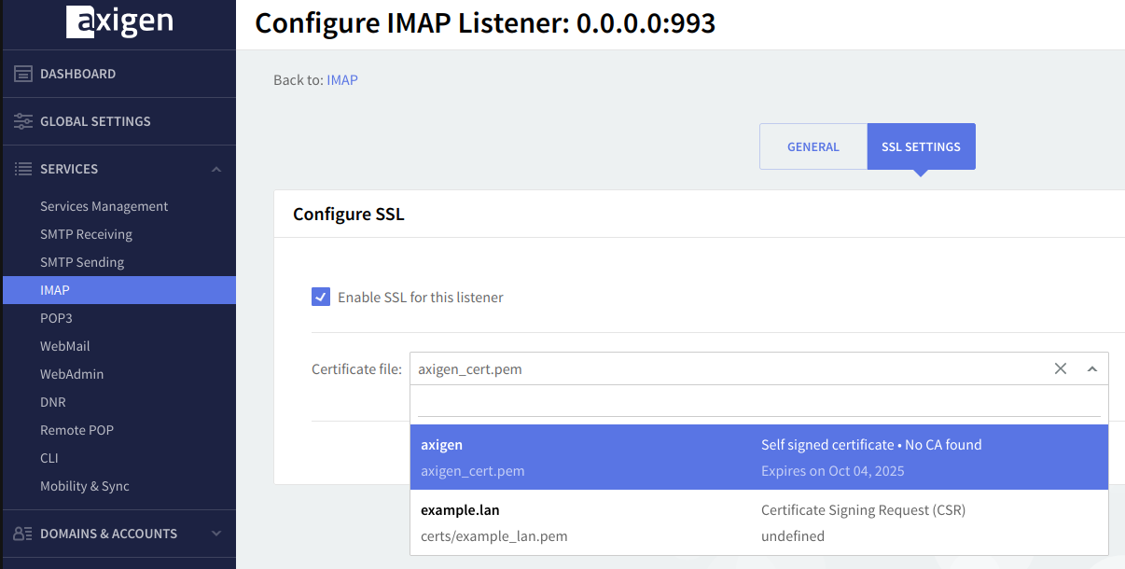Clear certificate selection with X icon

pos(1060,368)
